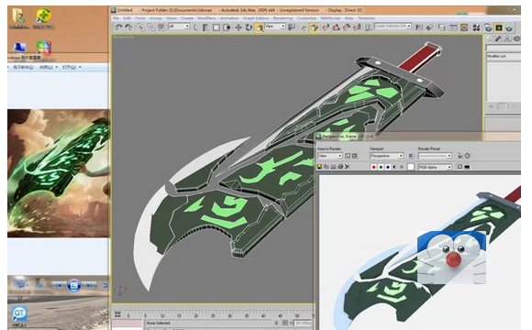The height and width of the screenshot is (330, 532).
Task: Open the Rendering menu
Action: [x=283, y=18]
